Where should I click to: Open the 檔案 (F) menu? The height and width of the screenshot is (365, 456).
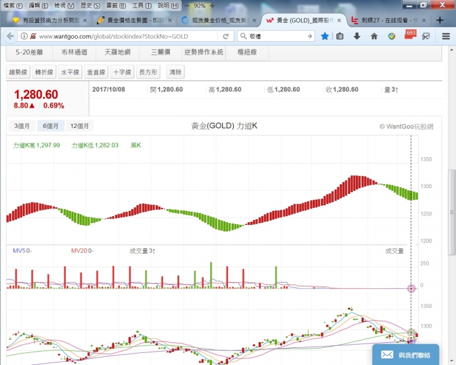tap(13, 5)
